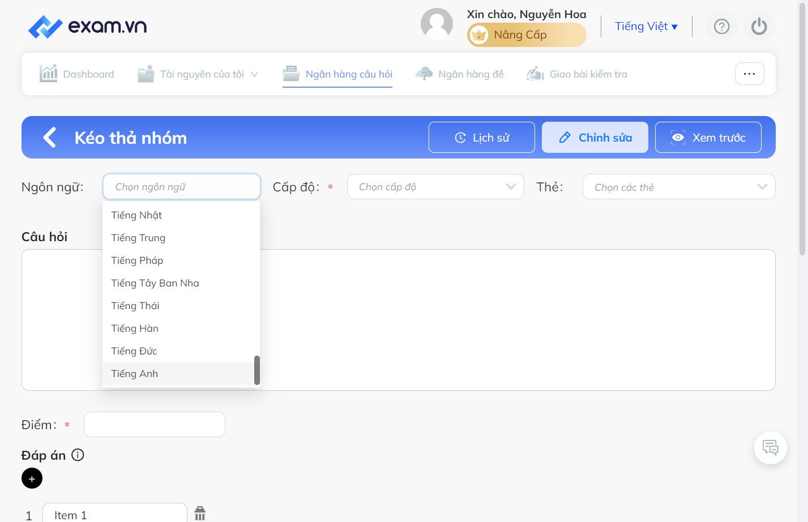This screenshot has width=808, height=522.
Task: Click the black plus add answer button
Action: pyautogui.click(x=32, y=478)
